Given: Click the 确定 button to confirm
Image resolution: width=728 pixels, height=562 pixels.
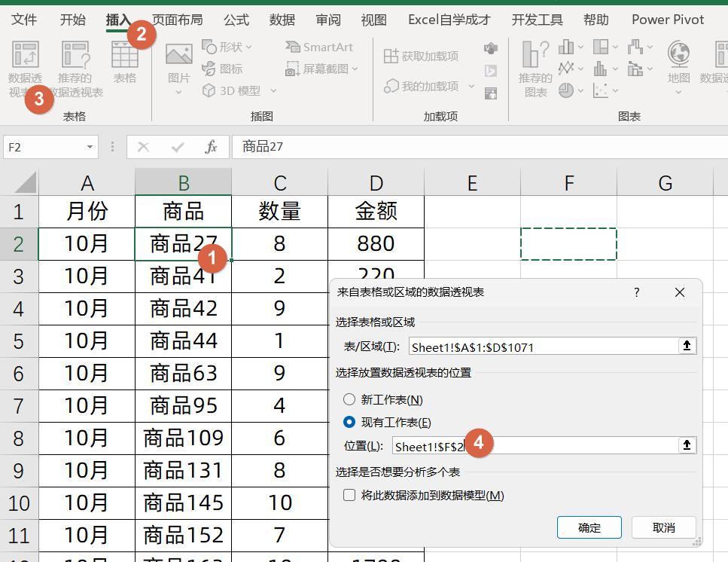Looking at the screenshot, I should point(589,527).
